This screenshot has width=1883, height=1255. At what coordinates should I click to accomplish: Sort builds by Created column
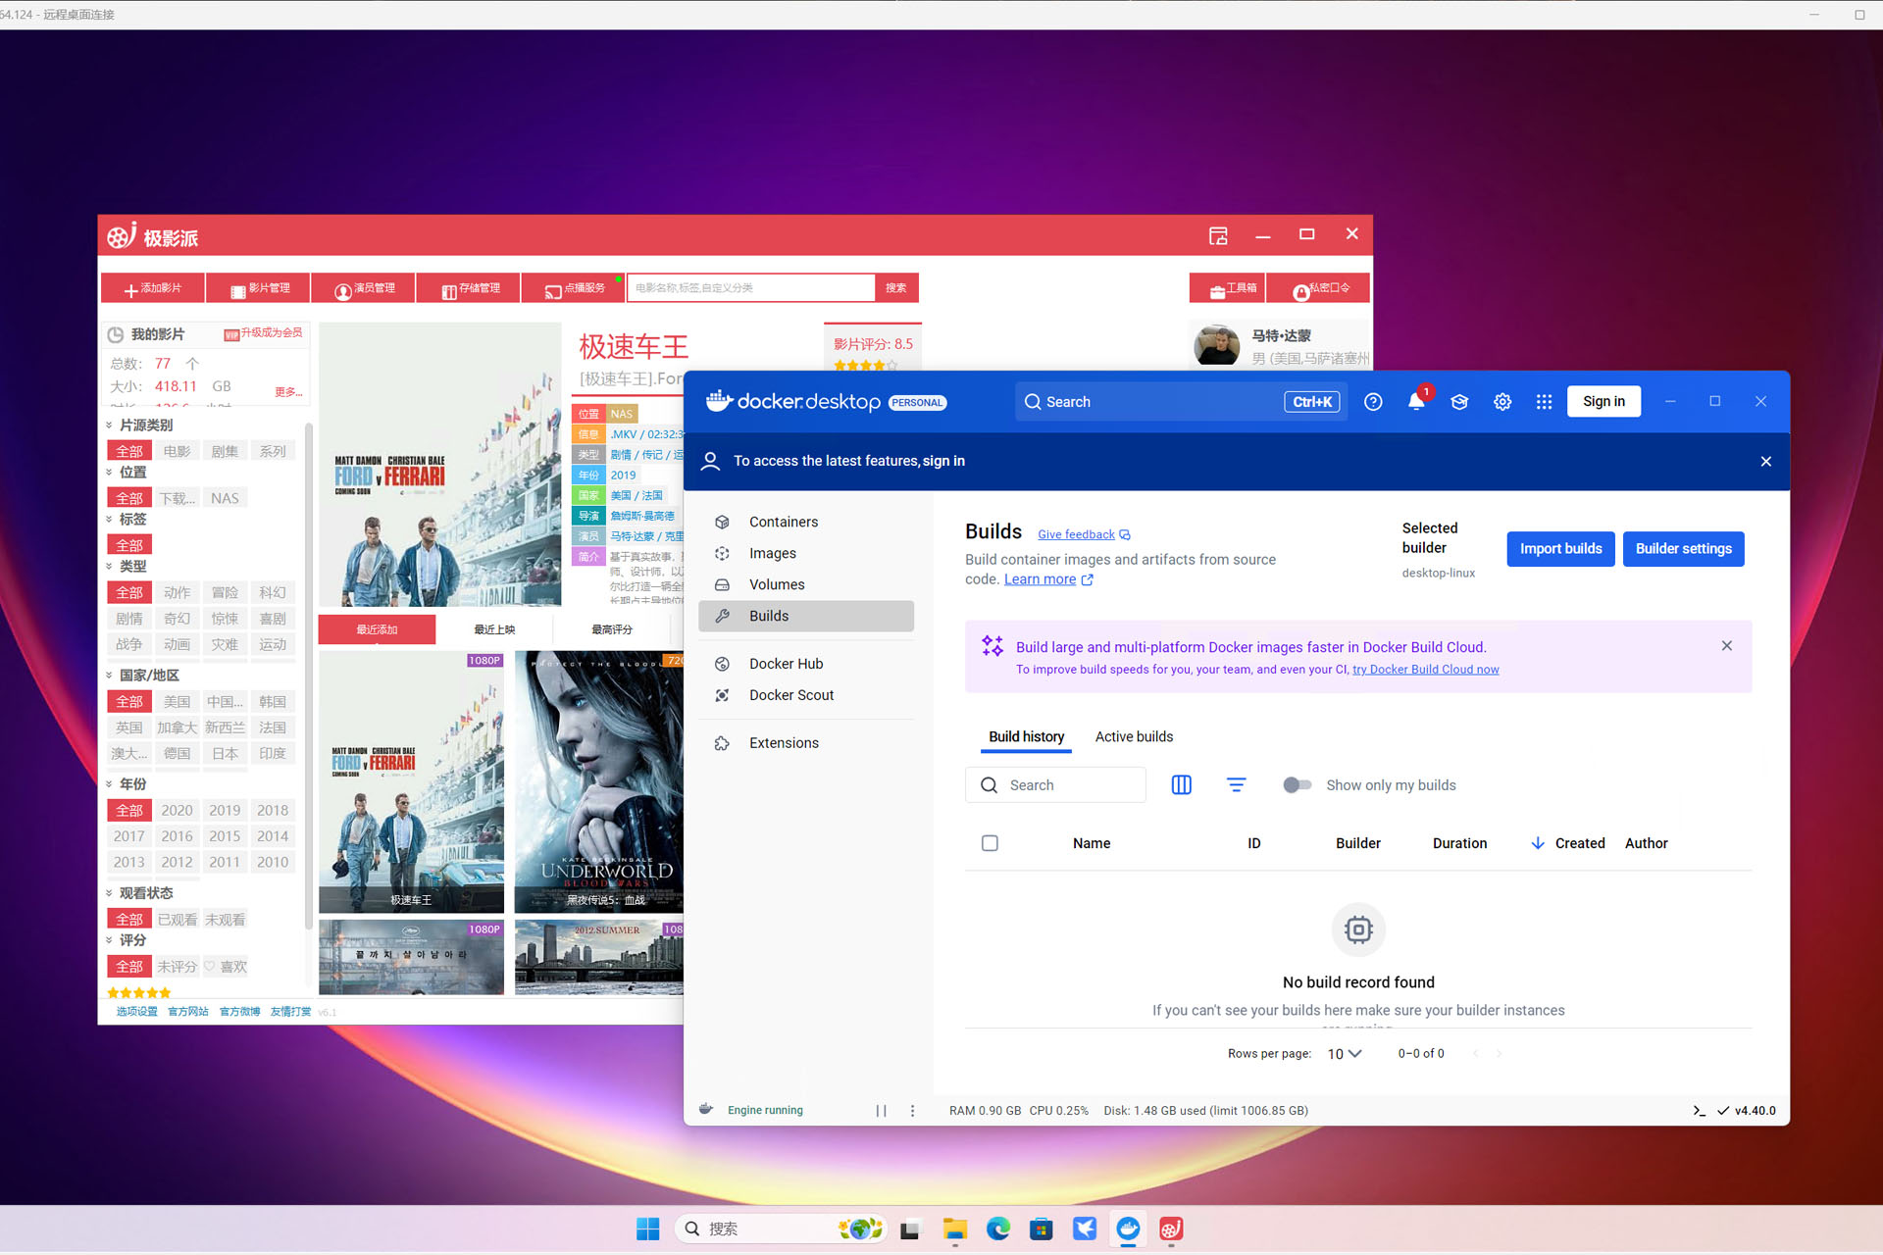(x=1568, y=843)
